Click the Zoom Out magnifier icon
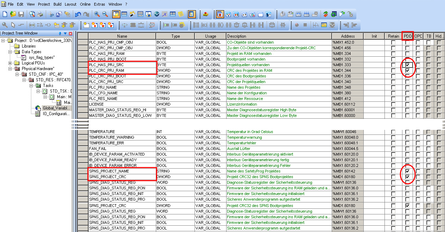 (105, 14)
